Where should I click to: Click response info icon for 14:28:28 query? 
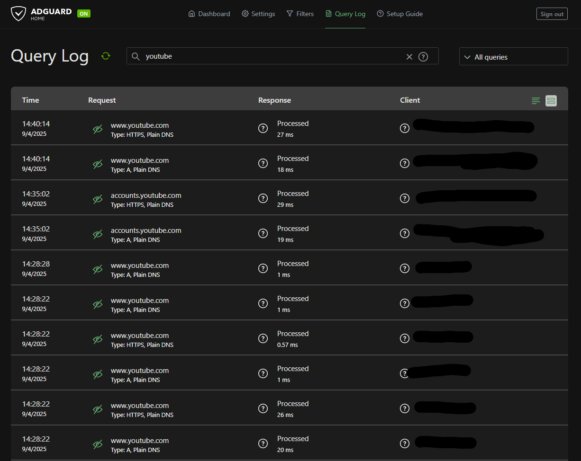click(263, 268)
